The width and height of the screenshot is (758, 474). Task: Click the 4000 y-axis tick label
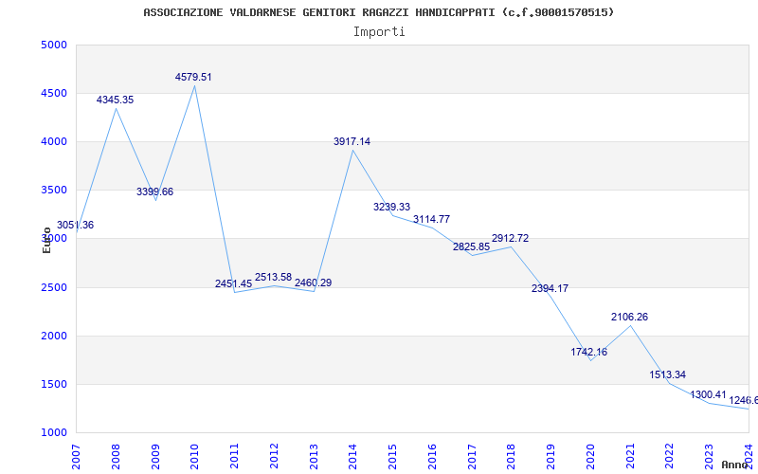click(x=54, y=141)
